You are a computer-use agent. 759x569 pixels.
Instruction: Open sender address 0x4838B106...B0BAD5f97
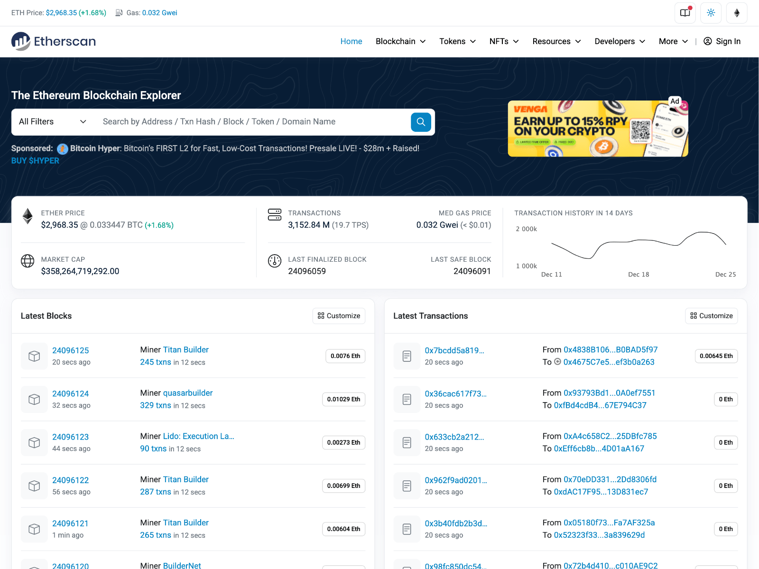(611, 349)
